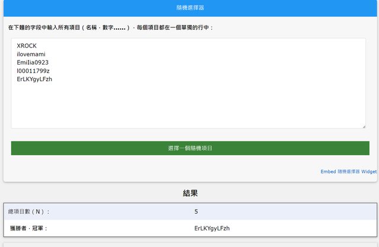Click the green 選擇一個隨機項目 button
The width and height of the screenshot is (379, 247).
[x=189, y=148]
